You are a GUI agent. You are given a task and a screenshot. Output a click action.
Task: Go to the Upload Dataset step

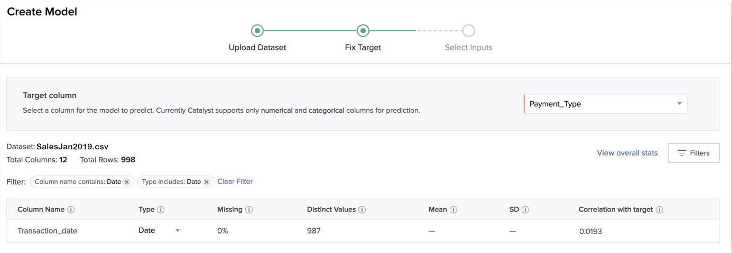point(257,31)
